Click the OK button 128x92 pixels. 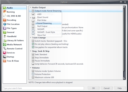click(x=93, y=88)
